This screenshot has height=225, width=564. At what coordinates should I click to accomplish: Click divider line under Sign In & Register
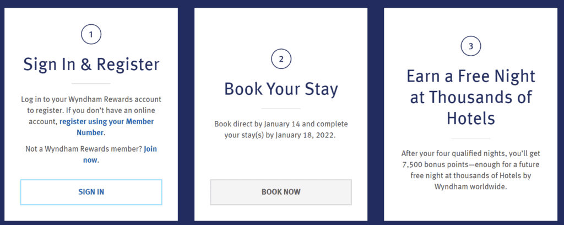click(91, 83)
